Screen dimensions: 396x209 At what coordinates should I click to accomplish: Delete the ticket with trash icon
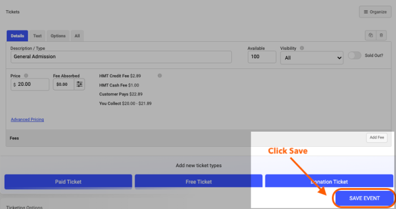pyautogui.click(x=381, y=35)
